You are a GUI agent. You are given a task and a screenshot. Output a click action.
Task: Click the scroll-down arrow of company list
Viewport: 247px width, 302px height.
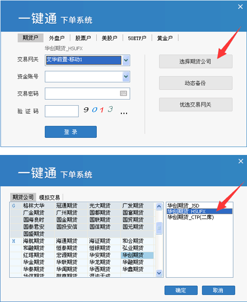tap(159, 273)
